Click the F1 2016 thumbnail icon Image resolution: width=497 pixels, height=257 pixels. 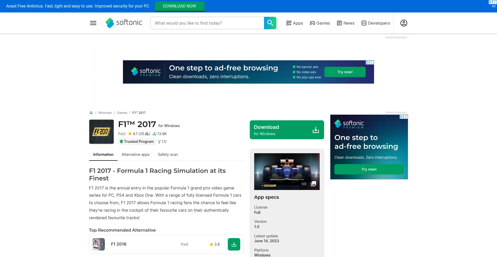pos(99,244)
